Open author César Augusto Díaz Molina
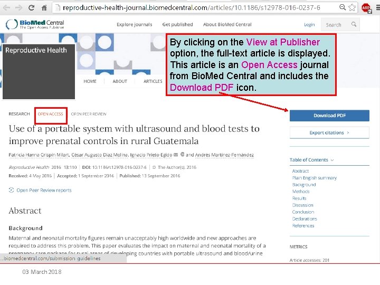This screenshot has height=285, width=380. pyautogui.click(x=100, y=155)
